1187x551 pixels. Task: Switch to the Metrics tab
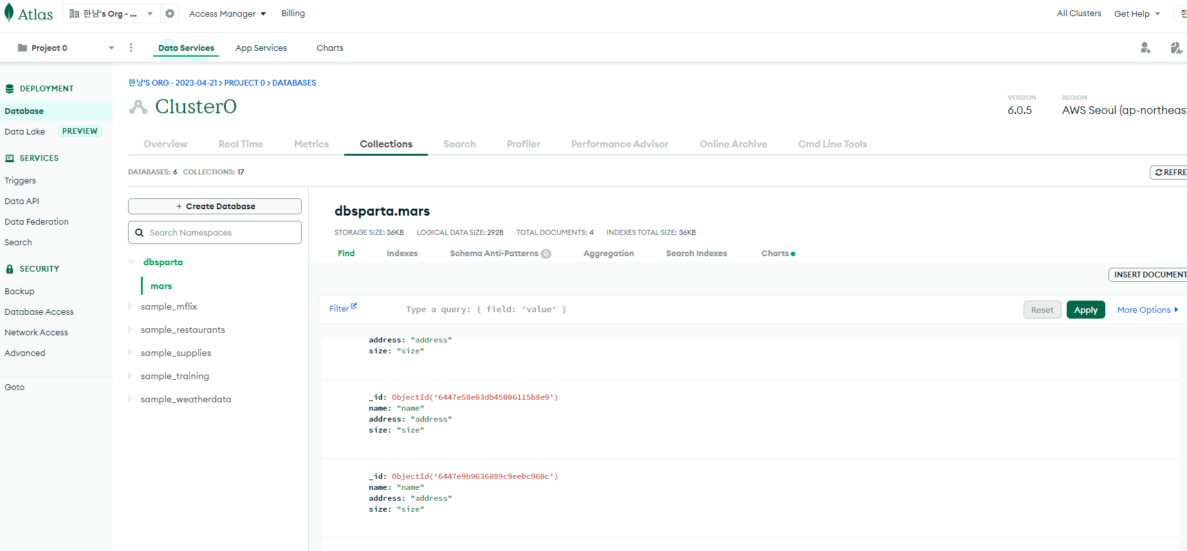[311, 144]
